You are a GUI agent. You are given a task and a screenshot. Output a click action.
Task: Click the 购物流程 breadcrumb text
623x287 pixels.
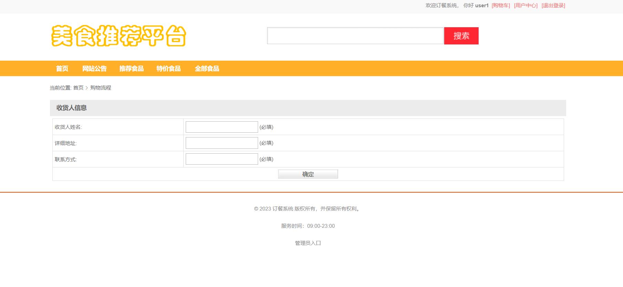point(101,88)
